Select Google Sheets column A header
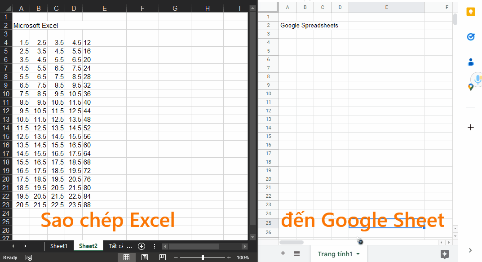Viewport: 482px width, 262px height. coord(287,7)
